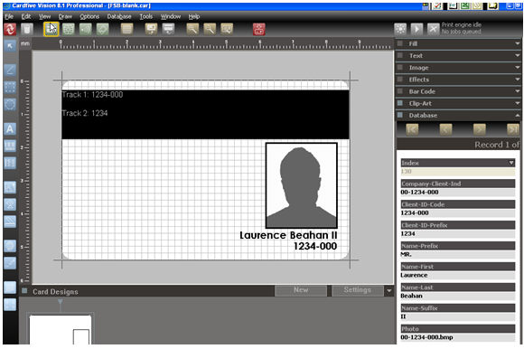Click the second green card view icon
The height and width of the screenshot is (349, 524).
tap(69, 30)
